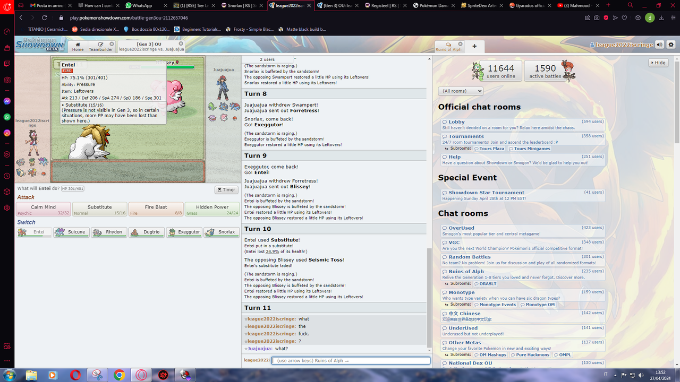Open new Showdown room with plus tab

[474, 46]
